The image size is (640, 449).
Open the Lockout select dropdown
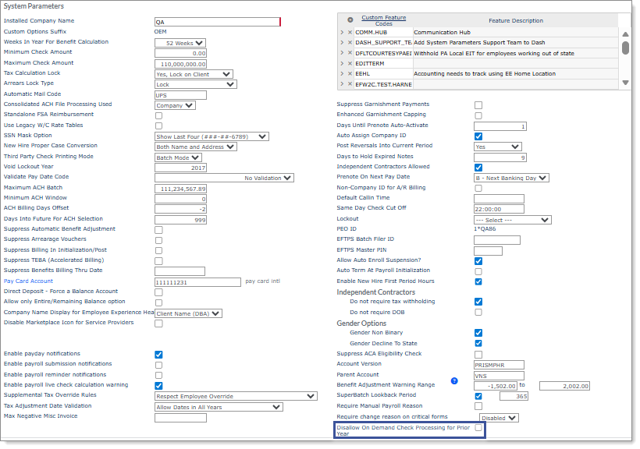click(512, 220)
